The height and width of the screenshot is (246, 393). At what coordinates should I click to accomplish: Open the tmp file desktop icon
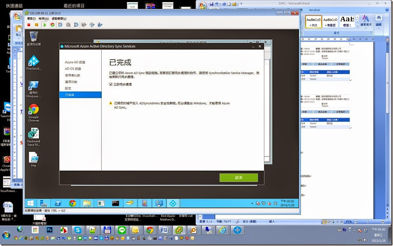(33, 159)
